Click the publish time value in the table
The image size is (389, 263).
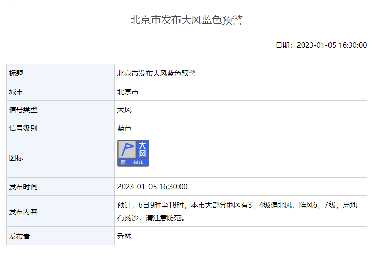(x=152, y=187)
